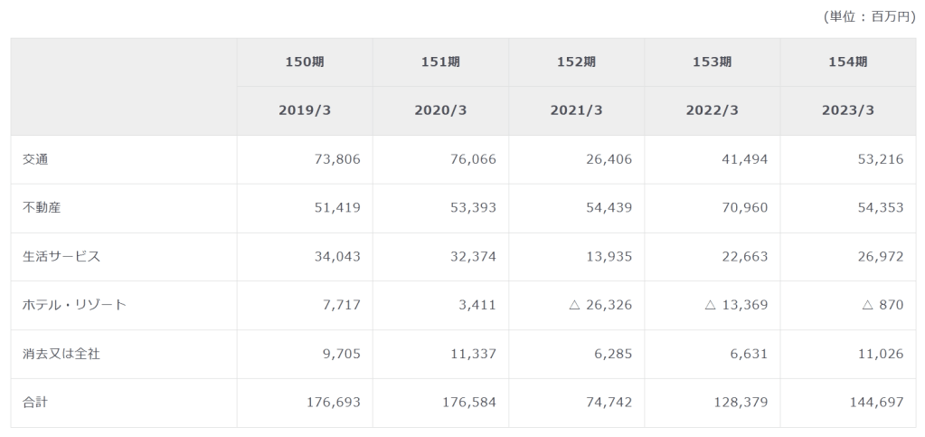Select the 153期 header cell

(x=712, y=62)
